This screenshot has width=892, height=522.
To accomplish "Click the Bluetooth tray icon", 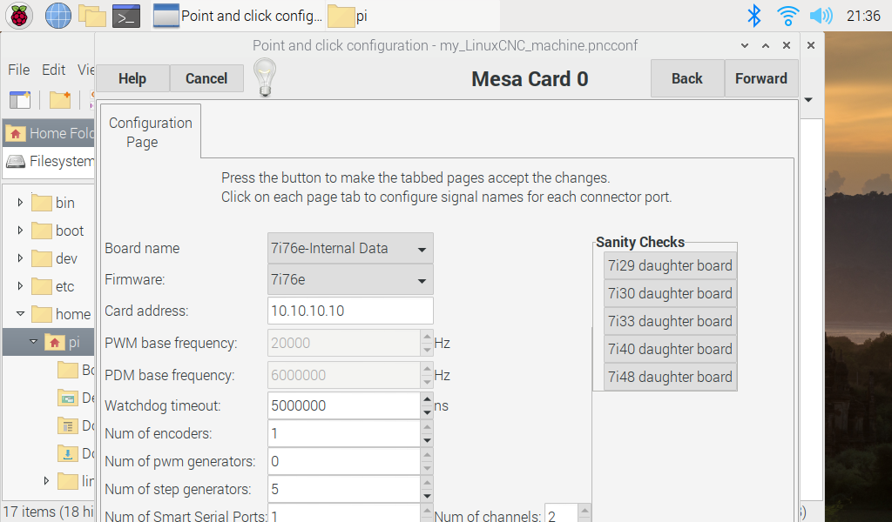I will 753,16.
